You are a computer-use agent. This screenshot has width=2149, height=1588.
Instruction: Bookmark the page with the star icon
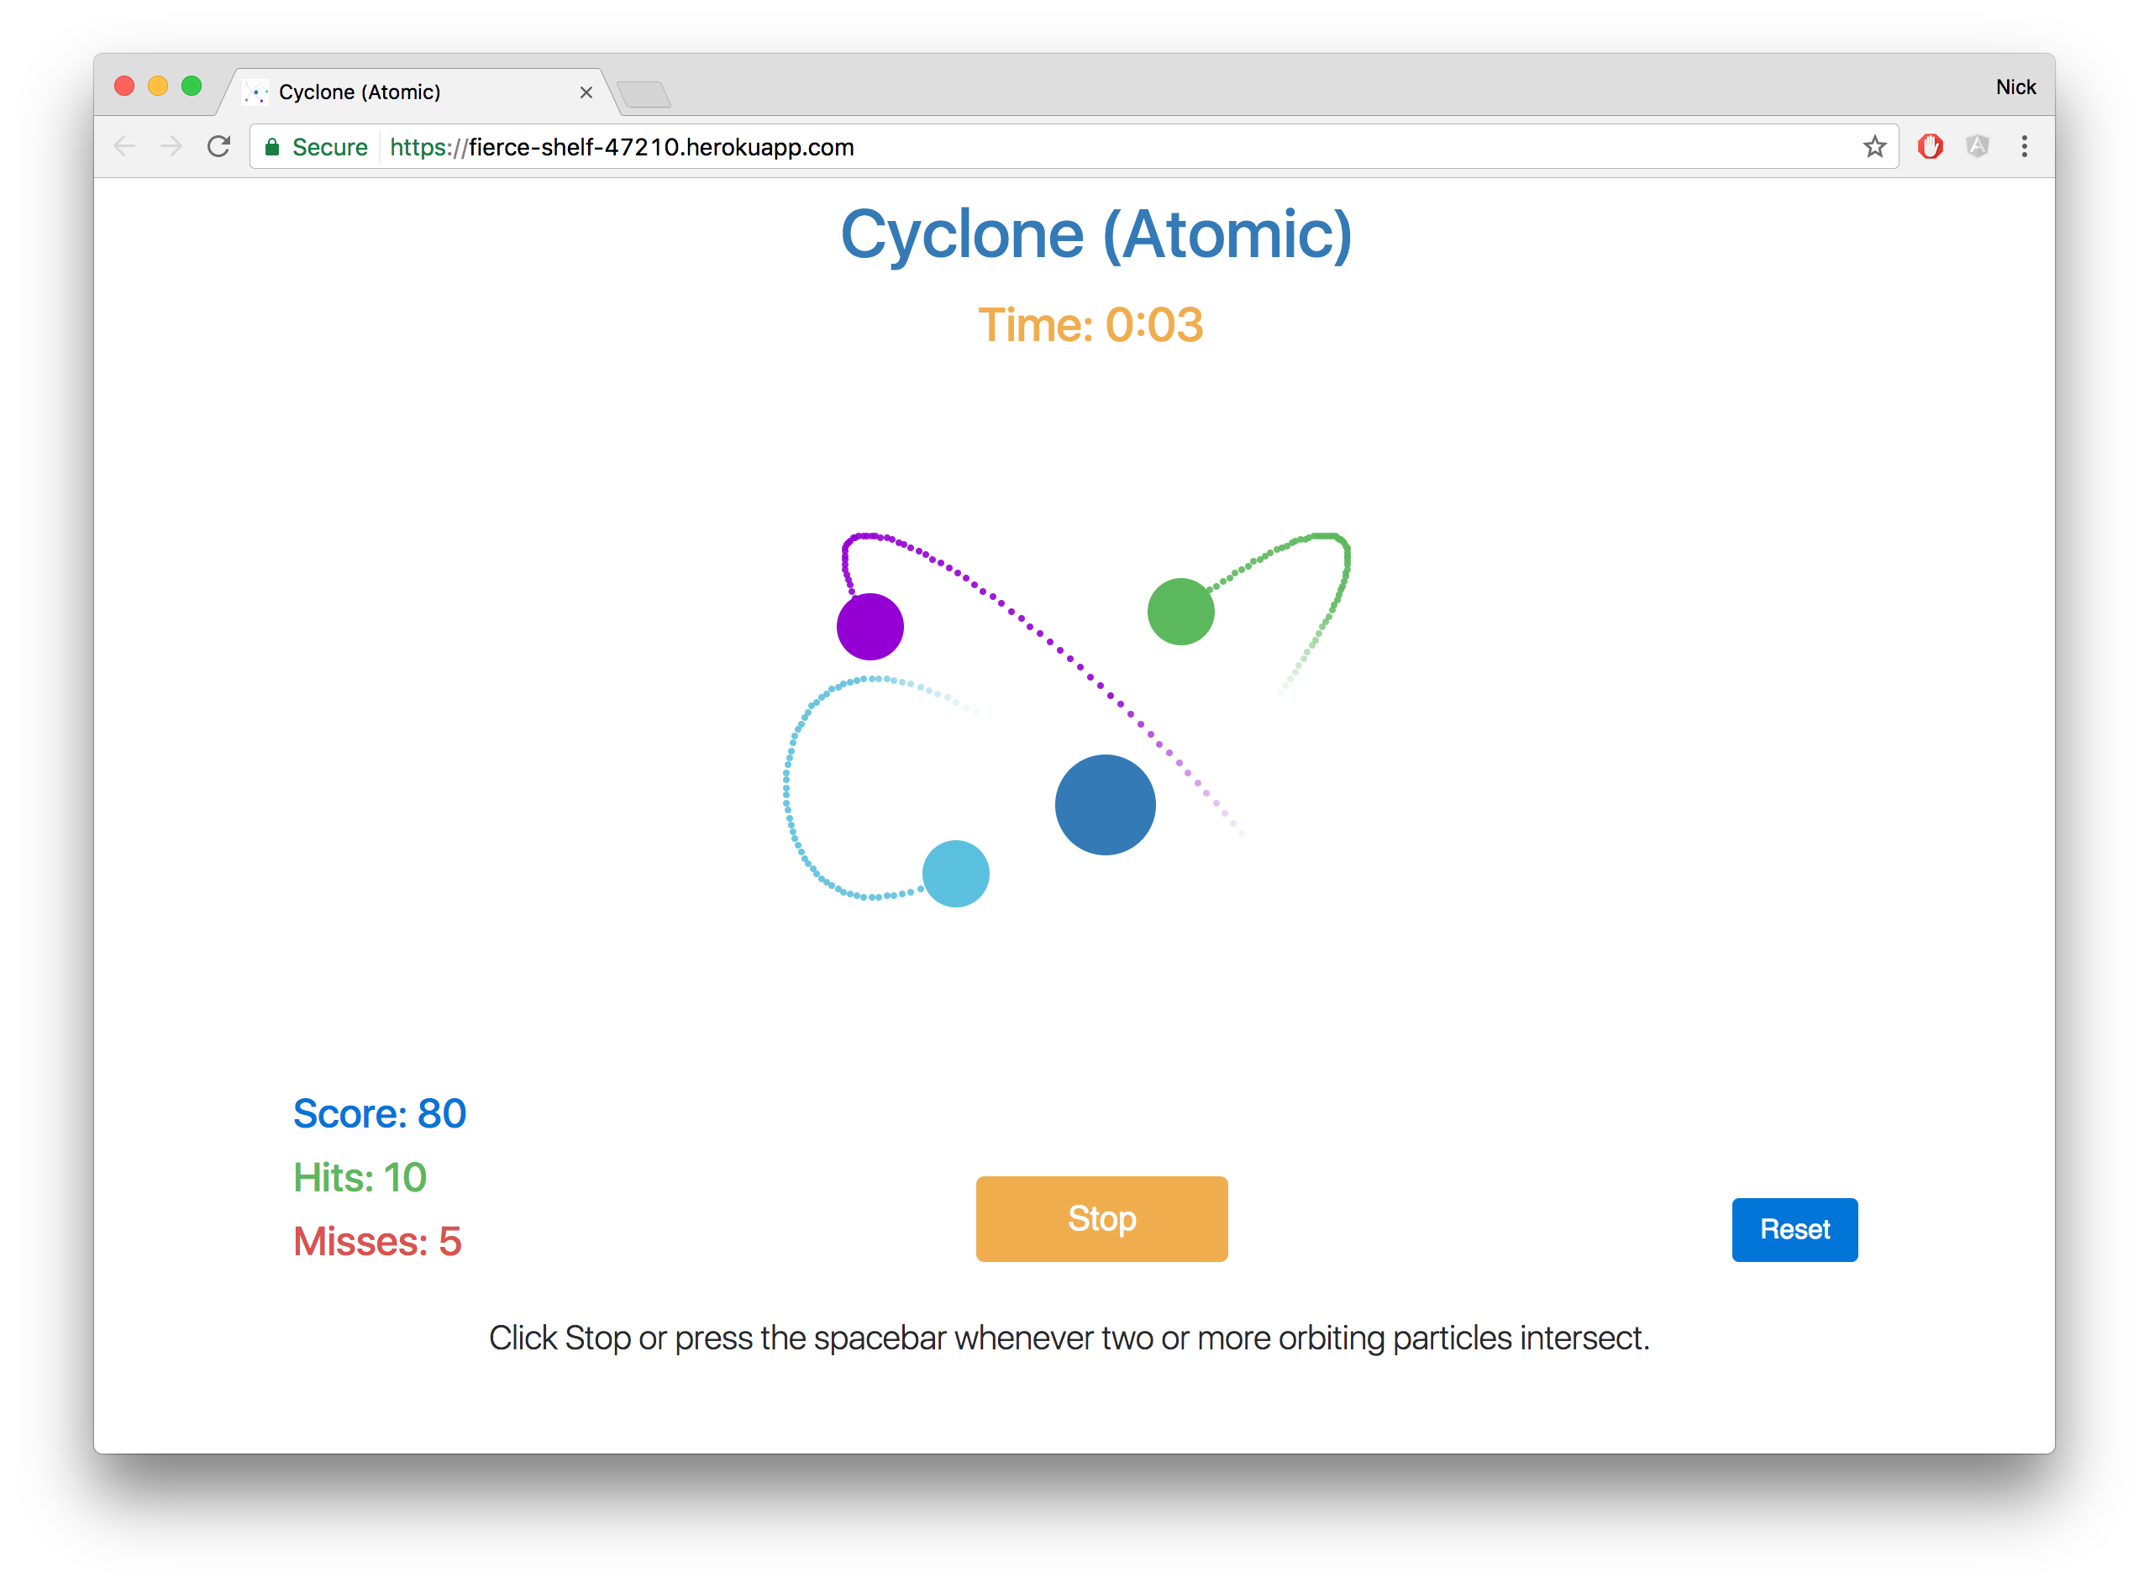(1874, 146)
